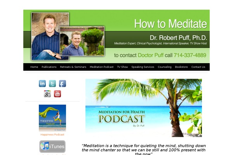Image resolution: width=233 pixels, height=155 pixels.
Task: Open the Twitter icon link
Action: coord(52,84)
